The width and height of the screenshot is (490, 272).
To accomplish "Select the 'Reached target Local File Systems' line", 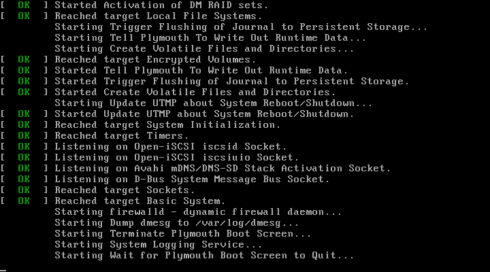I will 131,16.
